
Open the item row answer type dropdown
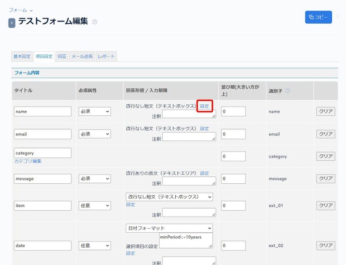[x=169, y=196]
